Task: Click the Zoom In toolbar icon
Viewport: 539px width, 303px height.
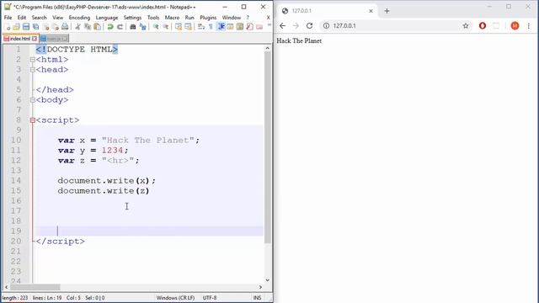Action: point(156,27)
